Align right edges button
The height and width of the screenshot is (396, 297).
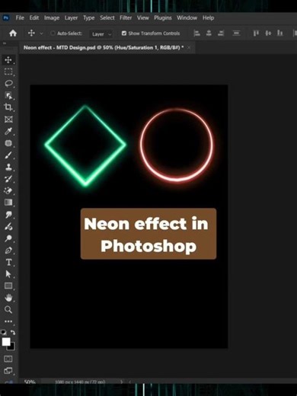[221, 34]
